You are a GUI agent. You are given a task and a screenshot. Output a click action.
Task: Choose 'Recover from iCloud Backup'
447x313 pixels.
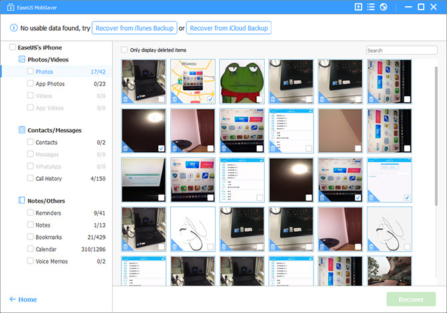coord(229,28)
